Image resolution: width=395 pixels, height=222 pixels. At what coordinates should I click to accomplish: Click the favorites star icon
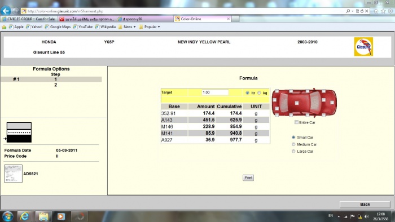383,11
